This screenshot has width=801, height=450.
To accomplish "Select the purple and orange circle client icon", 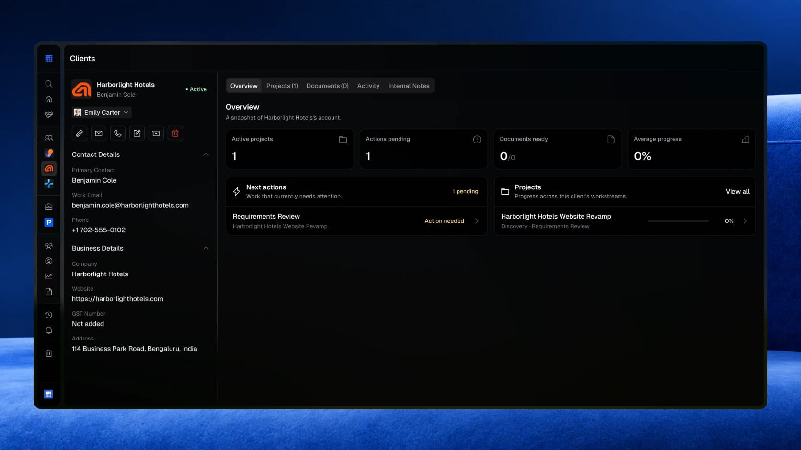I will 49,153.
